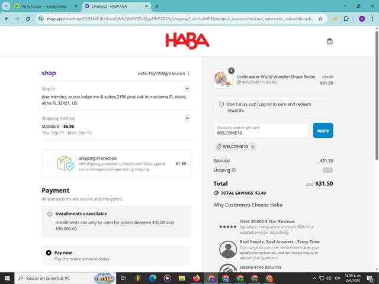Open the Chrome profile avatar
The height and width of the screenshot is (284, 379).
[362, 19]
